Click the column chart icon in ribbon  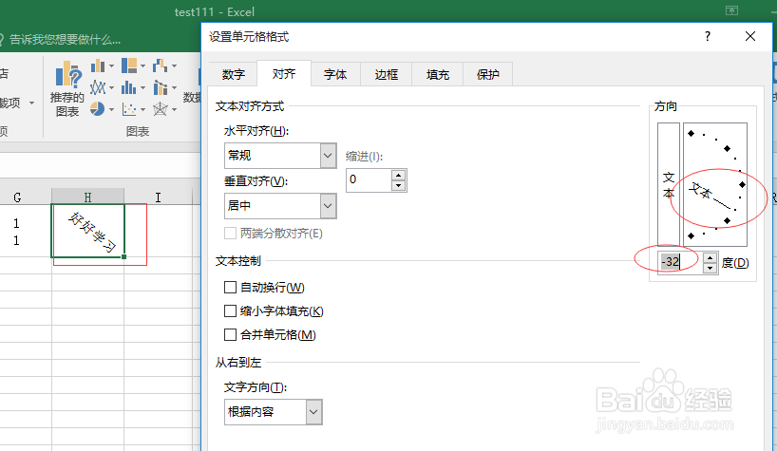(98, 66)
